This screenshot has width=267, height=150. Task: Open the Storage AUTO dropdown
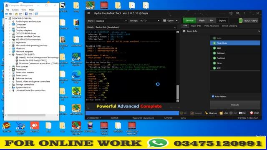150,20
